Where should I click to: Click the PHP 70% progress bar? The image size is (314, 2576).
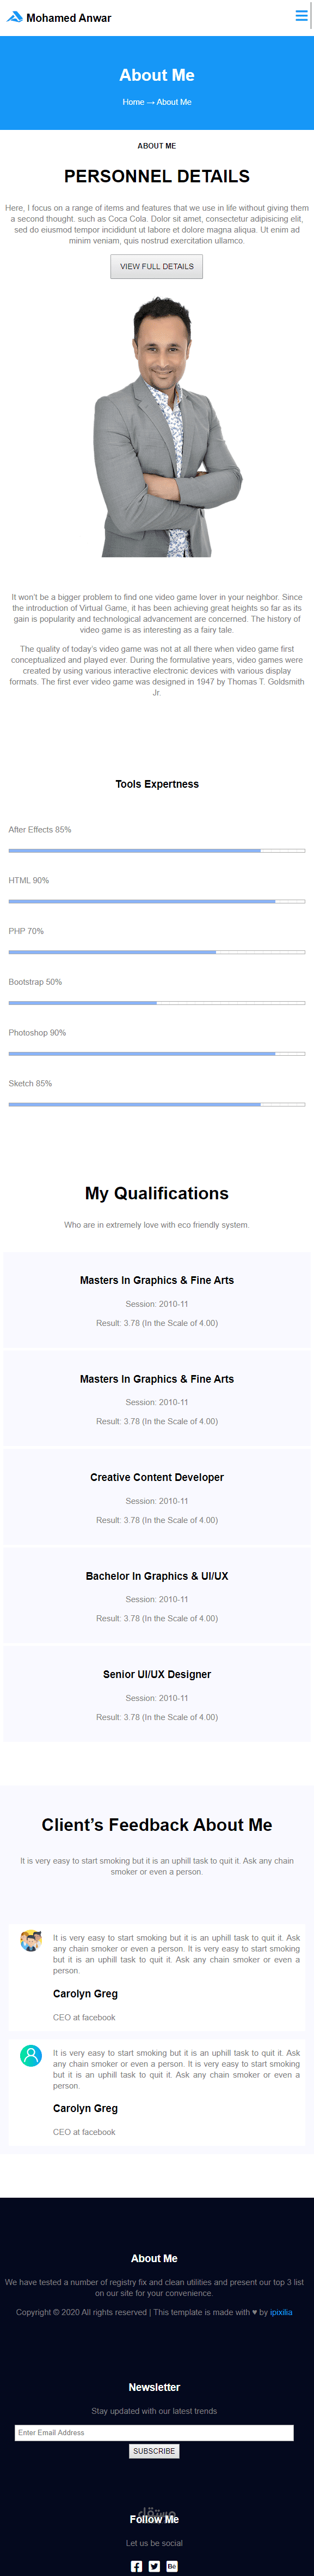tap(157, 952)
